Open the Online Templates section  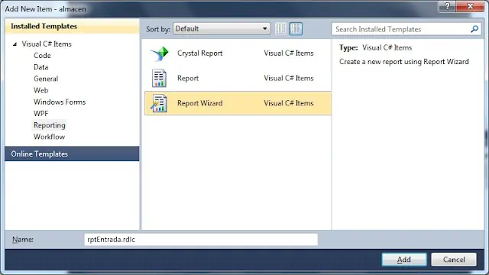tap(72, 154)
